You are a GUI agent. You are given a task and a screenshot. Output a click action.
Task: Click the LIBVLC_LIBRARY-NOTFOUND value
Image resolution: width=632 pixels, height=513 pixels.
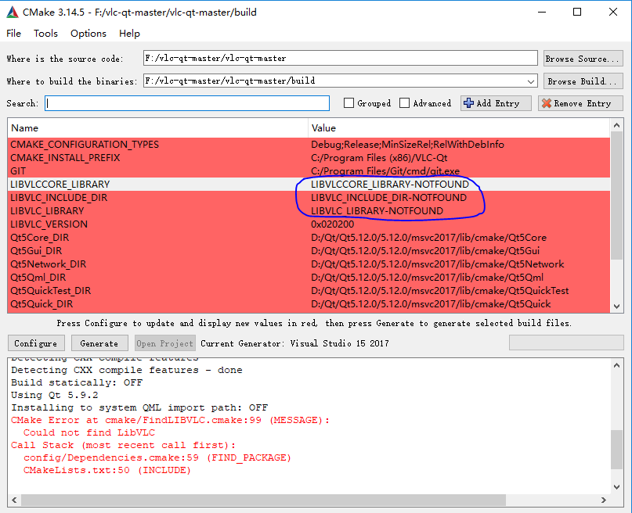click(x=377, y=211)
